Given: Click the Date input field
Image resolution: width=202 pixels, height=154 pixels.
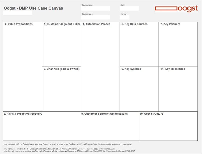Looking at the screenshot, I should (129, 9).
